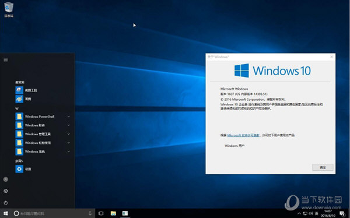Open the Recycle Bin desktop icon
This screenshot has height=218, width=350.
click(9, 9)
